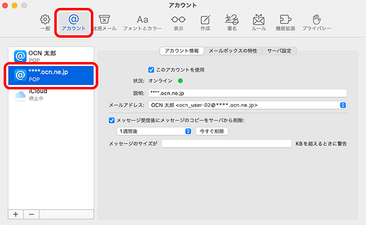Toggle このアカウントを使用 checkbox
The height and width of the screenshot is (225, 366).
pos(151,70)
